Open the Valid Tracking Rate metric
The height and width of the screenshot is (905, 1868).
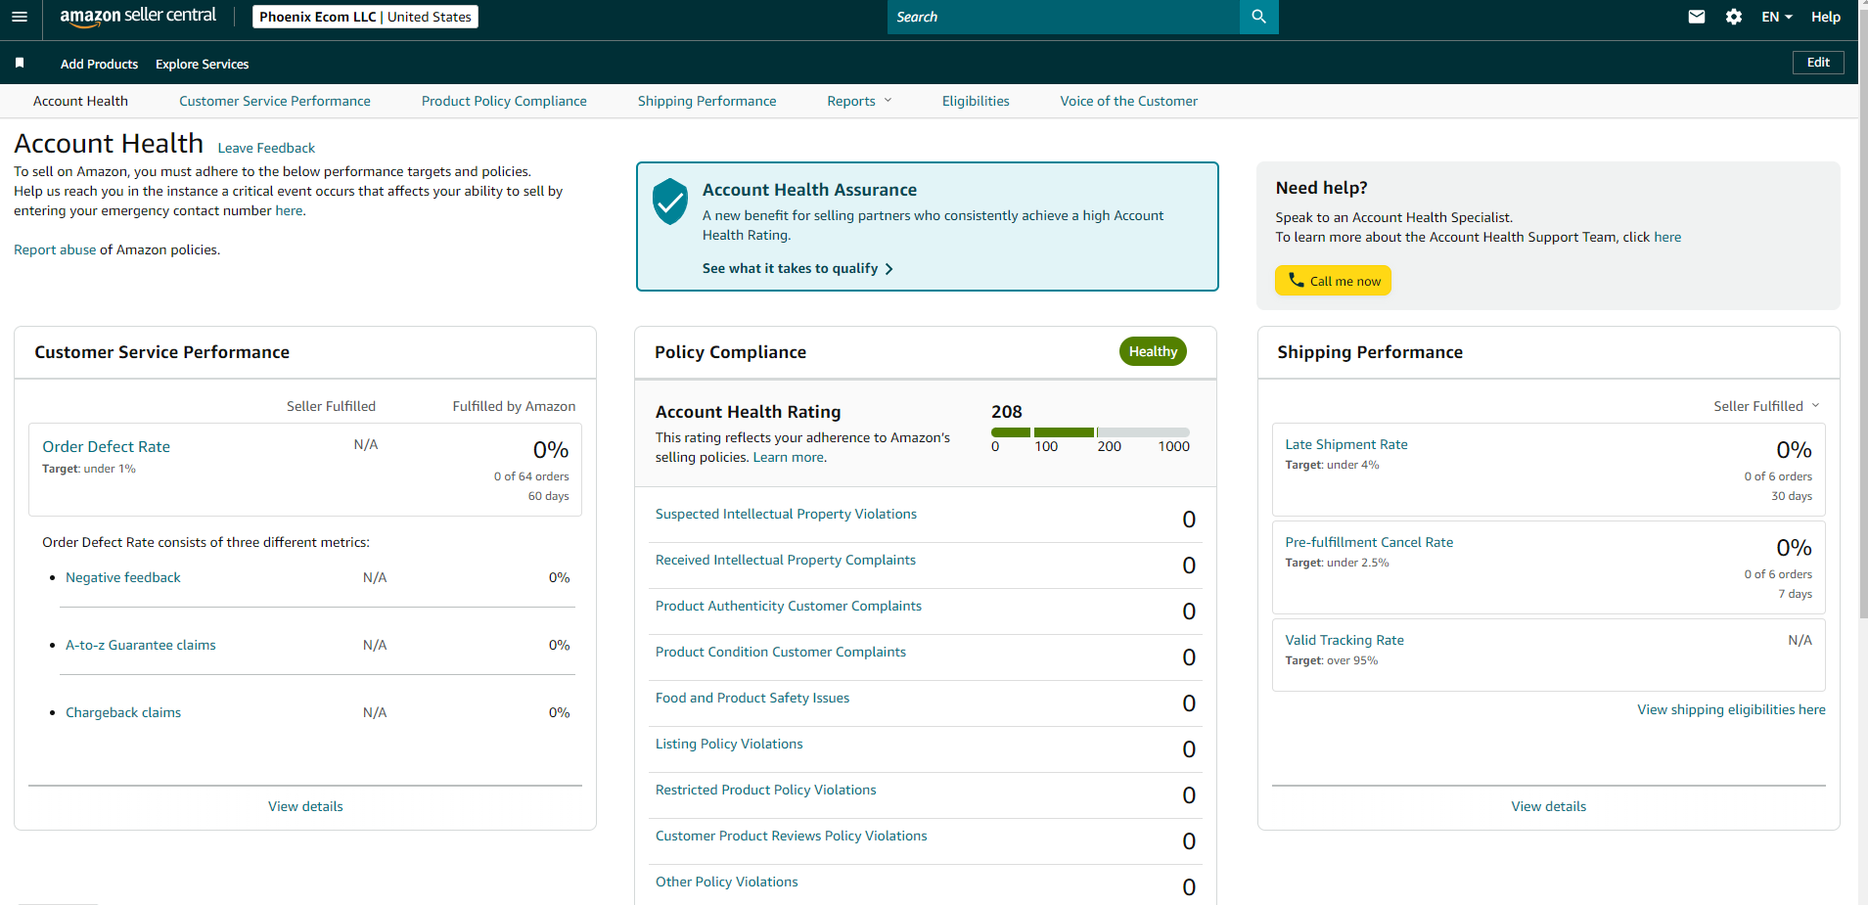point(1344,640)
